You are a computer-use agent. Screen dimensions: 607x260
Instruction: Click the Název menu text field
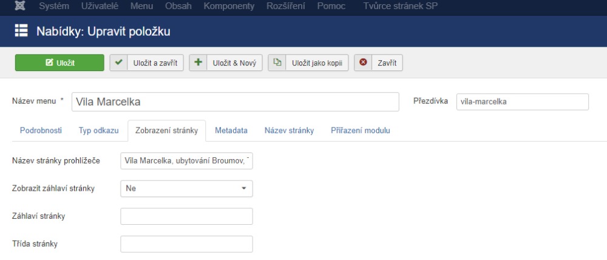pos(236,101)
